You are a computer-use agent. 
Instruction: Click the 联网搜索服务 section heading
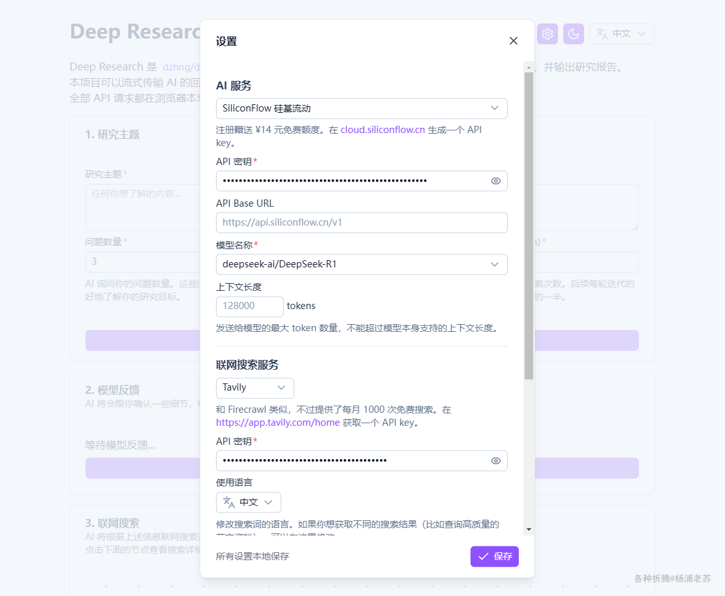pyautogui.click(x=247, y=365)
